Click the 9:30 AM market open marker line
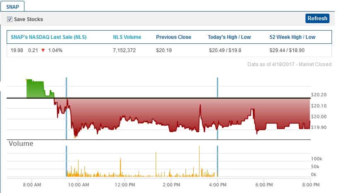Viewport: 339px width, 193px height. (x=66, y=108)
